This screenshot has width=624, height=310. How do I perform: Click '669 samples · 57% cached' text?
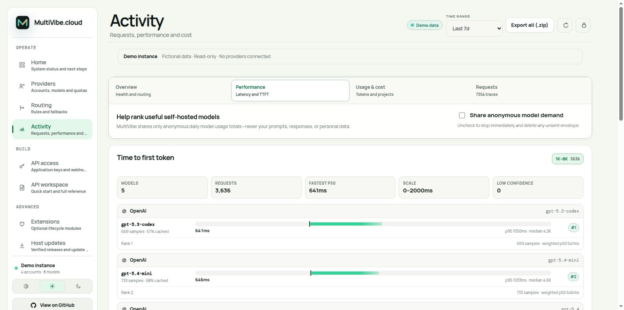click(x=145, y=232)
